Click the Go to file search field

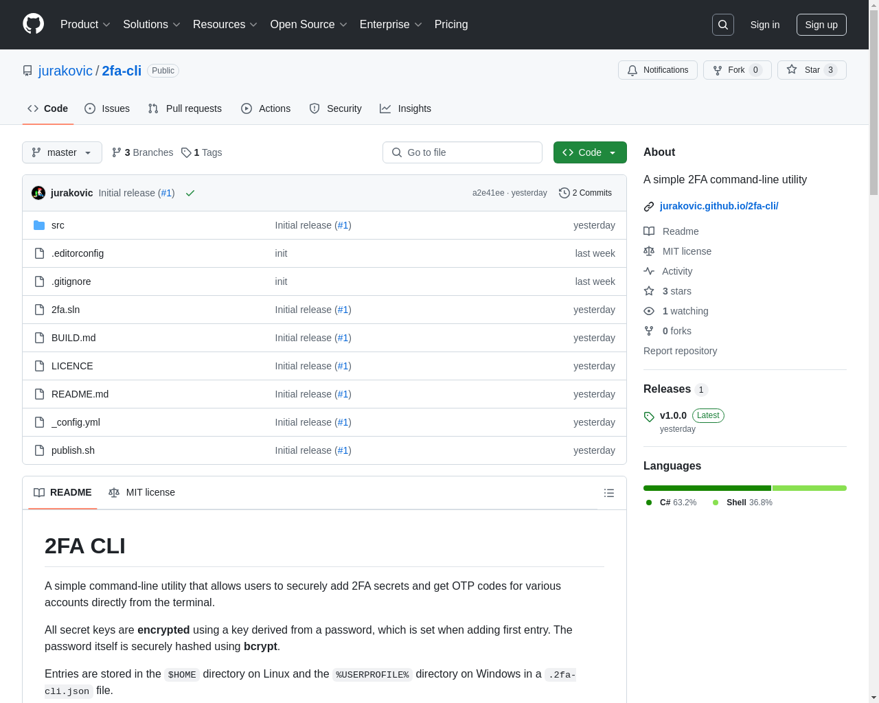click(x=462, y=152)
